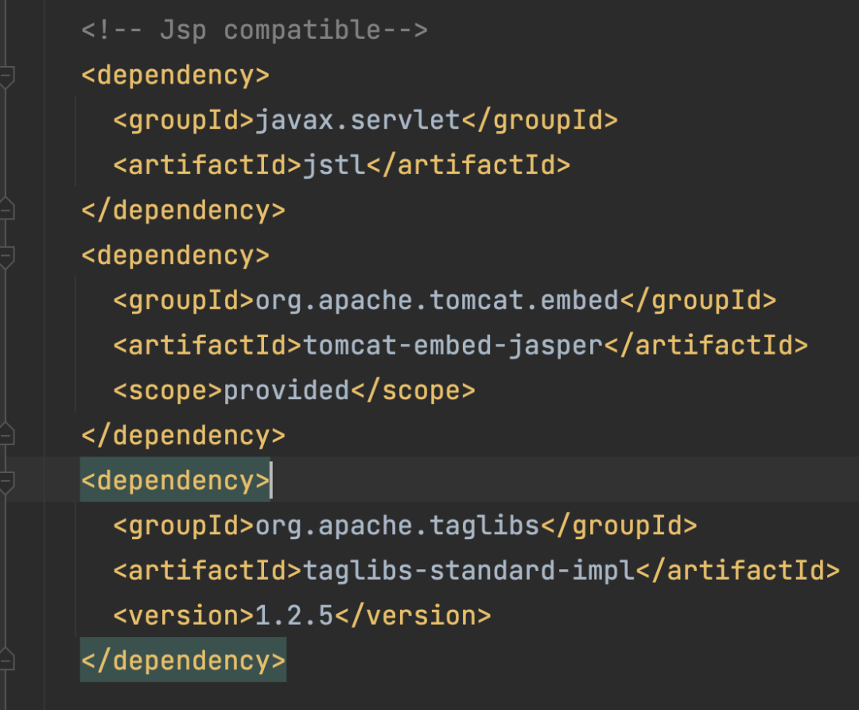
Task: Click the 'provided' scope value
Action: point(286,390)
